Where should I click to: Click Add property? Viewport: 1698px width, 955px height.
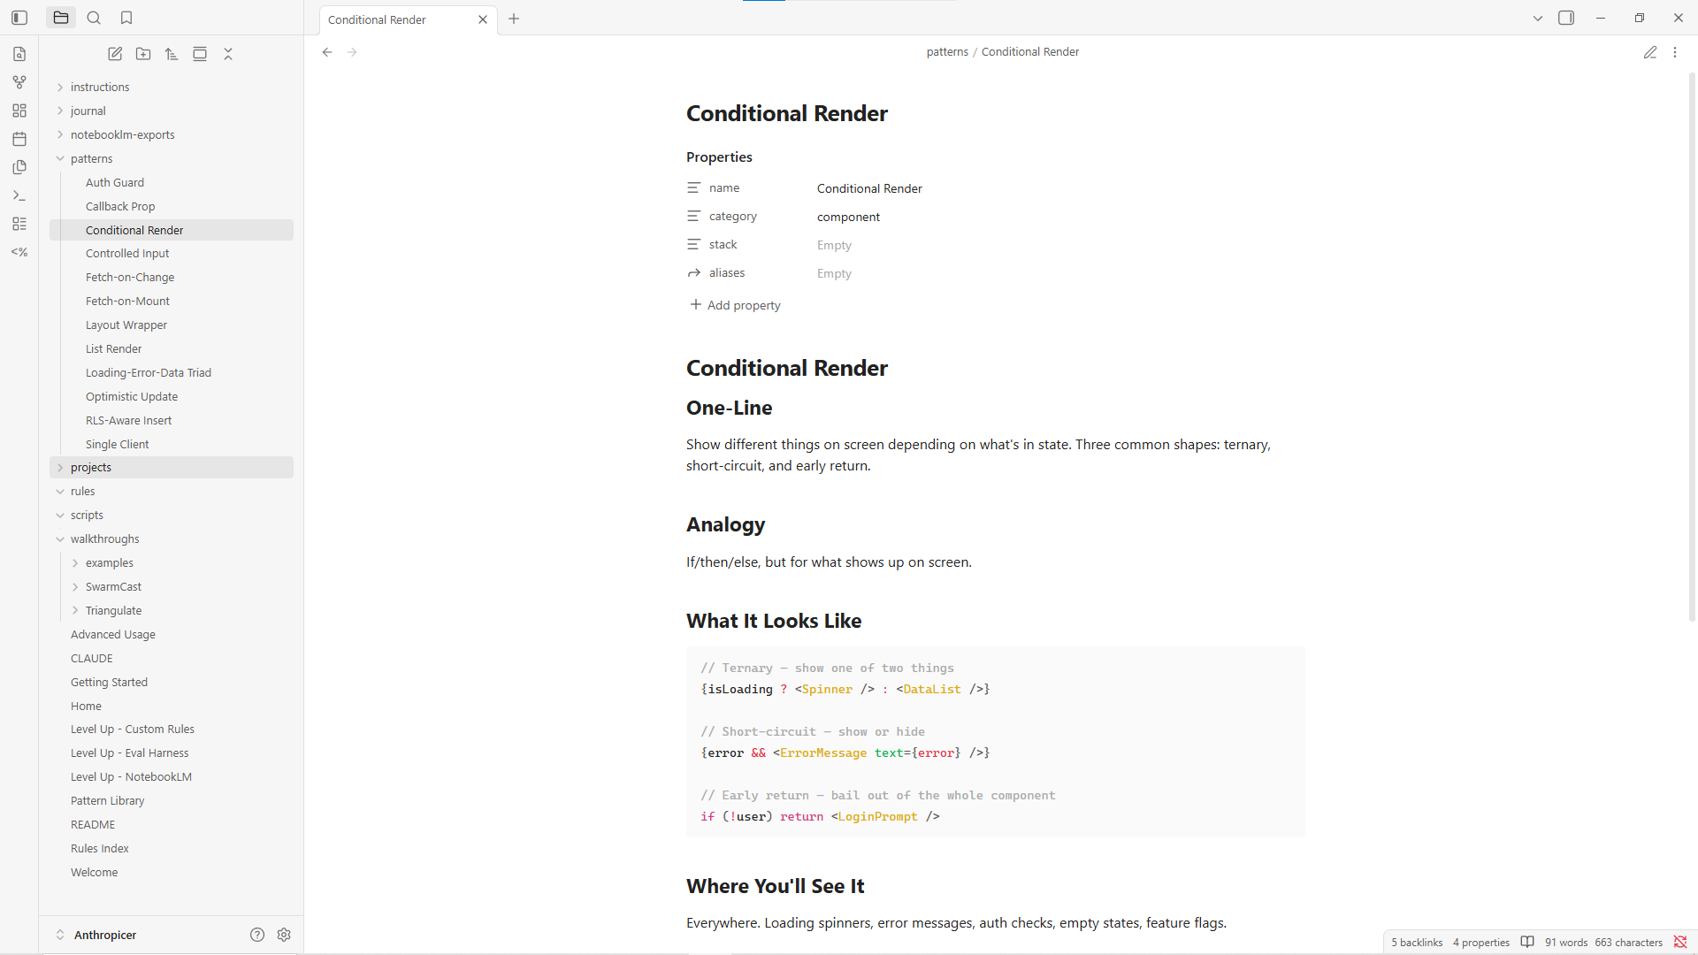(x=735, y=305)
